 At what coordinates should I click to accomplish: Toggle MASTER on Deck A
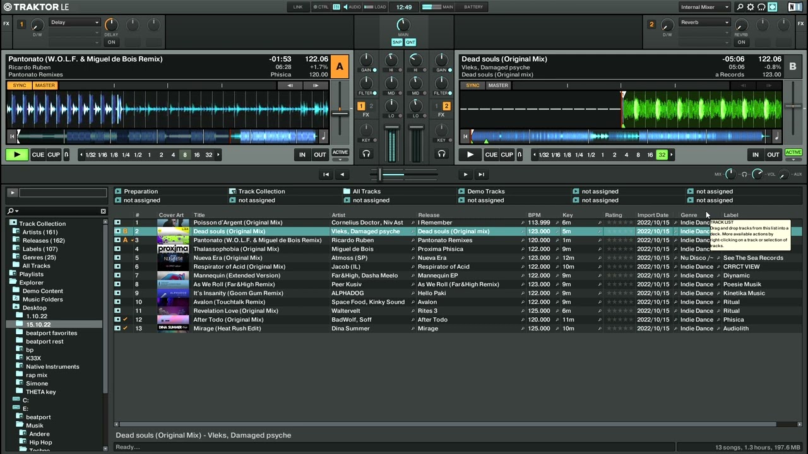[x=45, y=85]
